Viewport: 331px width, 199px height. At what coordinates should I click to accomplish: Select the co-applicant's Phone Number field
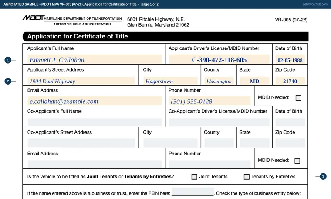[x=209, y=164]
